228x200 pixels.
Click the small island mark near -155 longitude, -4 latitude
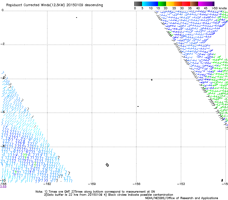[x=152, y=80]
